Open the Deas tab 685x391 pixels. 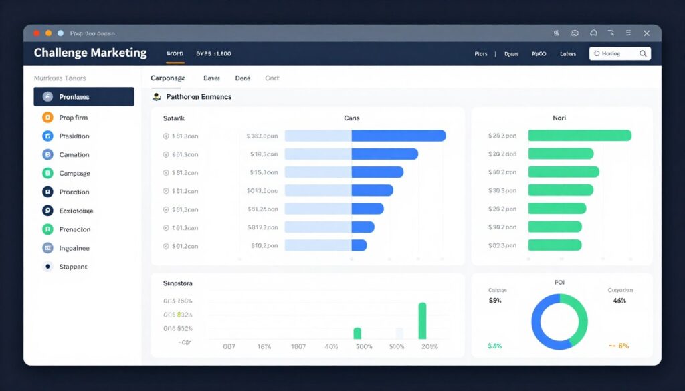[x=243, y=78]
